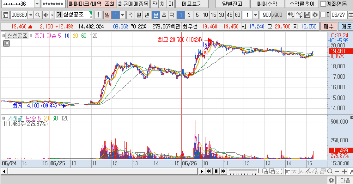
Task: Open chart settings gear in toolbar
Action: tap(315, 15)
